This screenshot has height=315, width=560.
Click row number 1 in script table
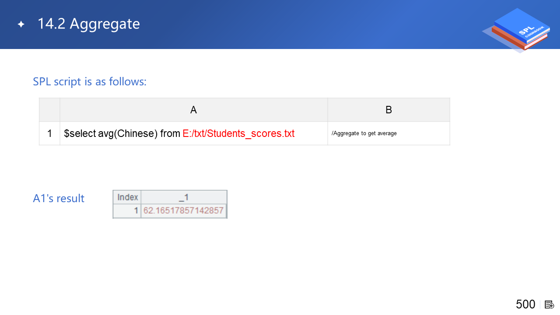point(49,133)
